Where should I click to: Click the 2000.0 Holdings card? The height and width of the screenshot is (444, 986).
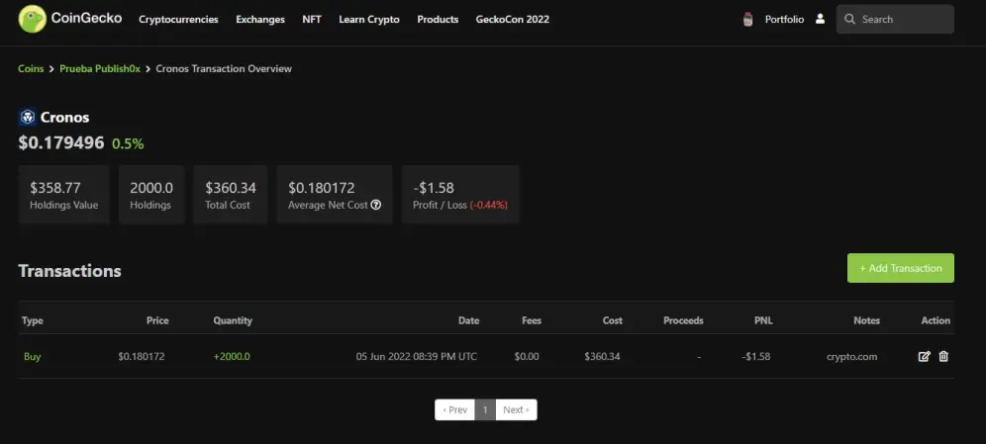click(x=151, y=195)
